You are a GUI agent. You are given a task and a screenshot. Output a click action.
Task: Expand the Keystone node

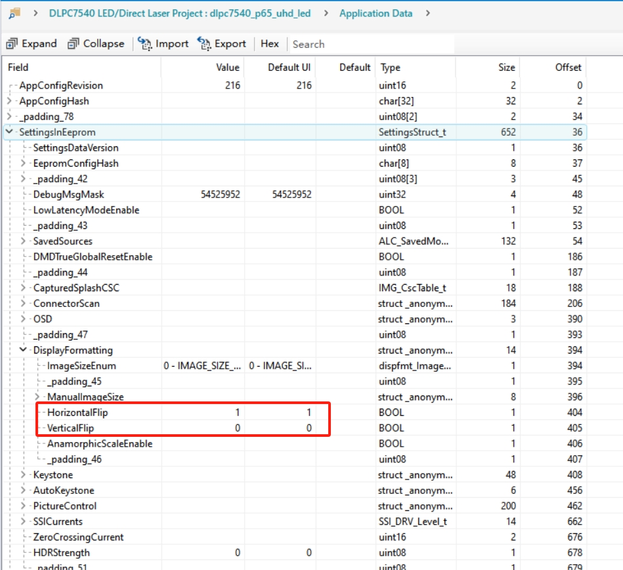tap(24, 474)
